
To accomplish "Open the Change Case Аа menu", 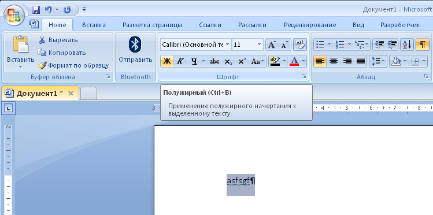I will click(x=257, y=61).
